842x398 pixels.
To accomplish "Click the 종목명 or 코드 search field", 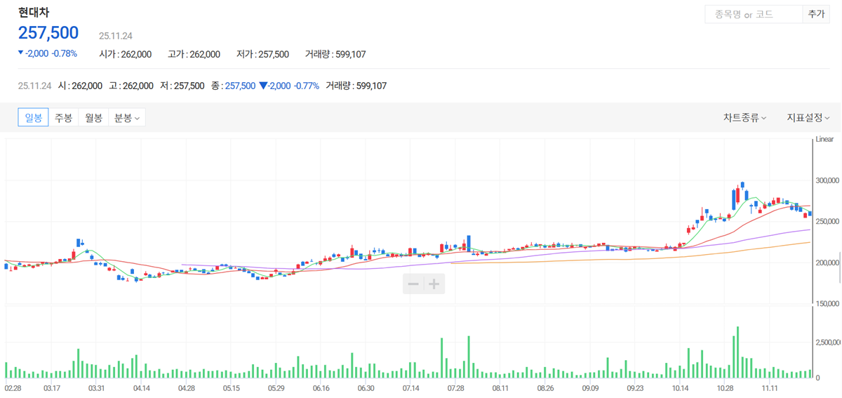I will point(754,14).
